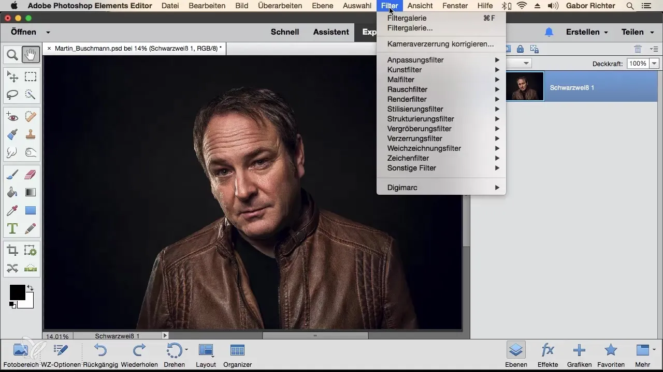Reset default black and white colors

(x=12, y=305)
